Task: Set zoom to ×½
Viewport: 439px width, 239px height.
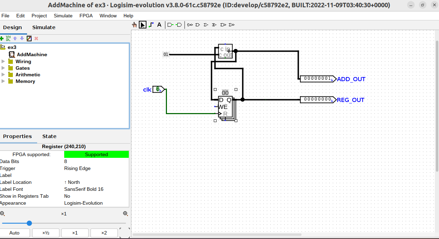Action: click(x=46, y=233)
